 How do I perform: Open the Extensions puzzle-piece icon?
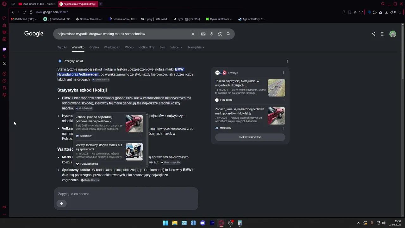[375, 12]
